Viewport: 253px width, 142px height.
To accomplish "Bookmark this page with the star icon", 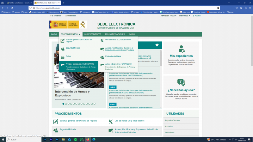I will (x=218, y=8).
